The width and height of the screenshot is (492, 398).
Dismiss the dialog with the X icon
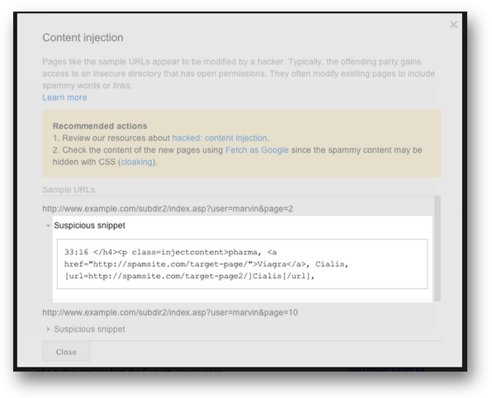[x=454, y=25]
